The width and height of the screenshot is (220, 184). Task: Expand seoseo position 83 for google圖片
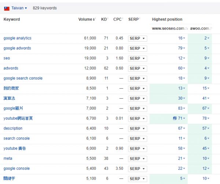click(x=181, y=108)
